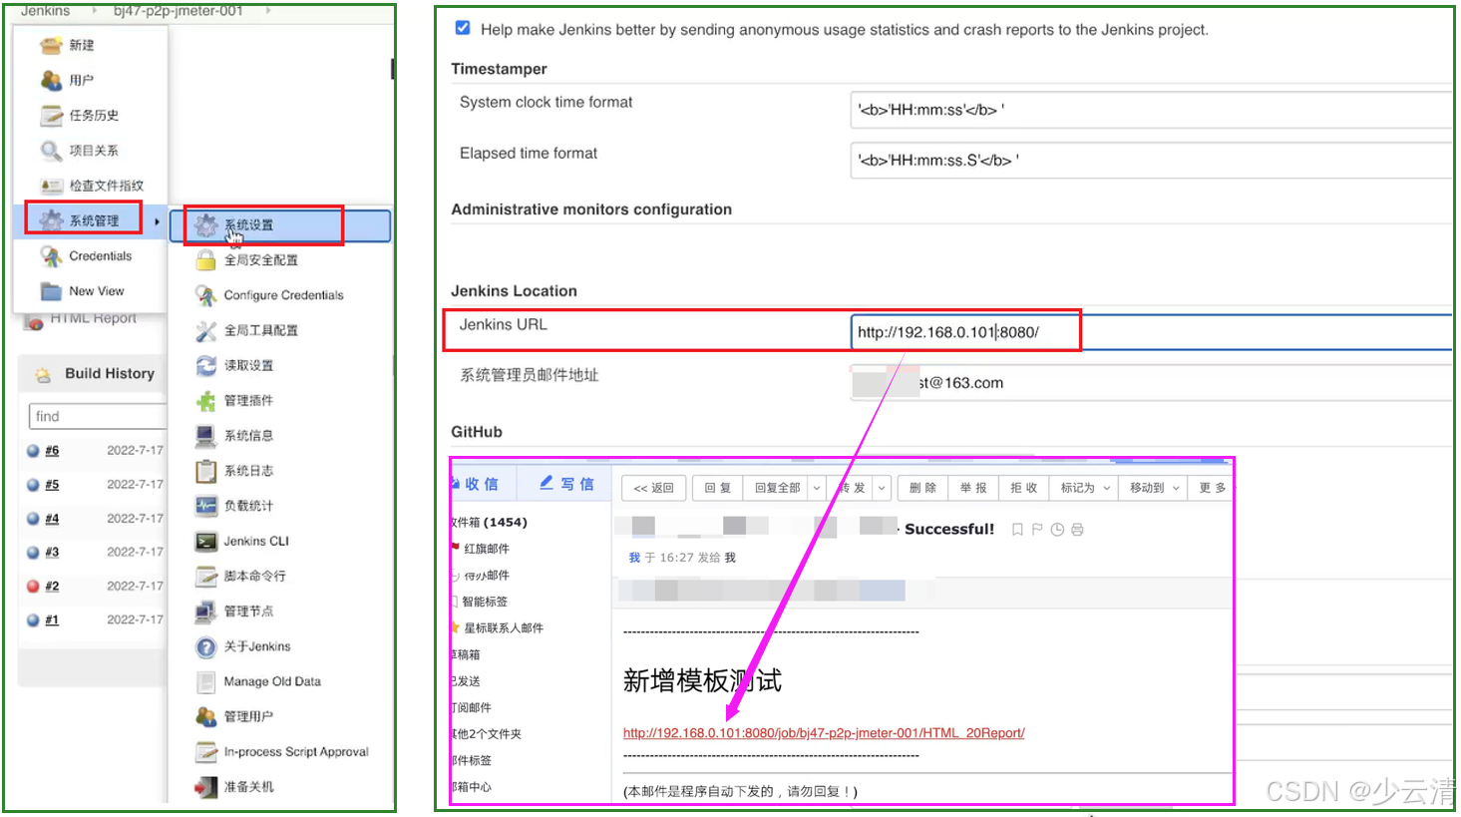Click the System clock time format field

tap(1152, 110)
